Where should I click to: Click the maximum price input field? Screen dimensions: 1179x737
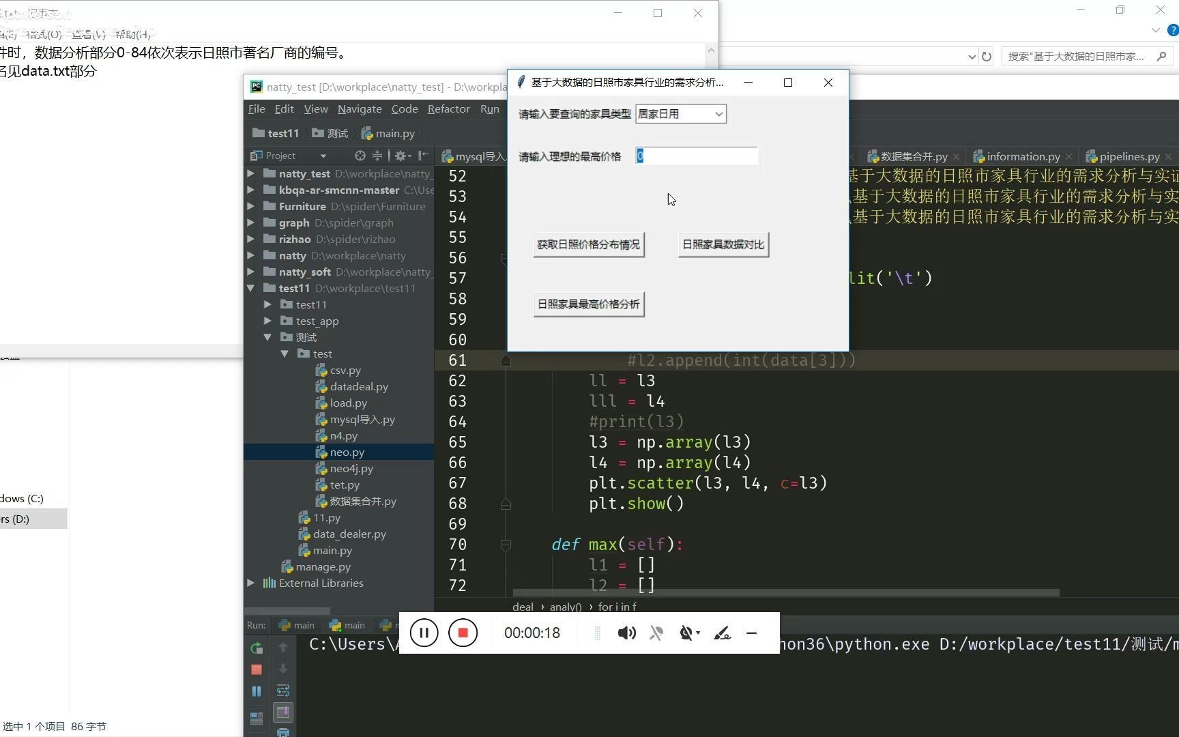(x=695, y=156)
